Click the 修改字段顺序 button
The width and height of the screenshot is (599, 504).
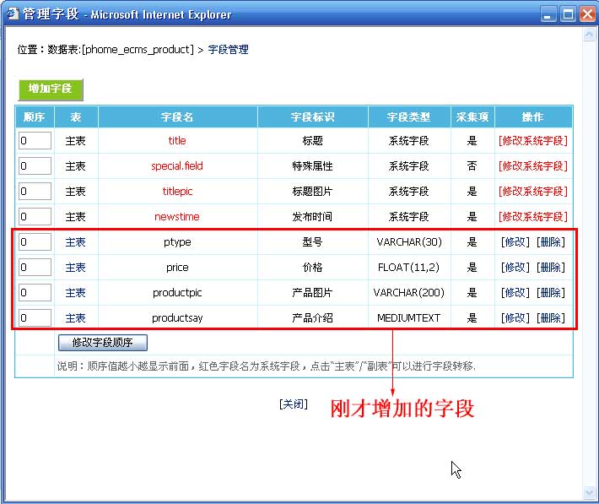(102, 343)
